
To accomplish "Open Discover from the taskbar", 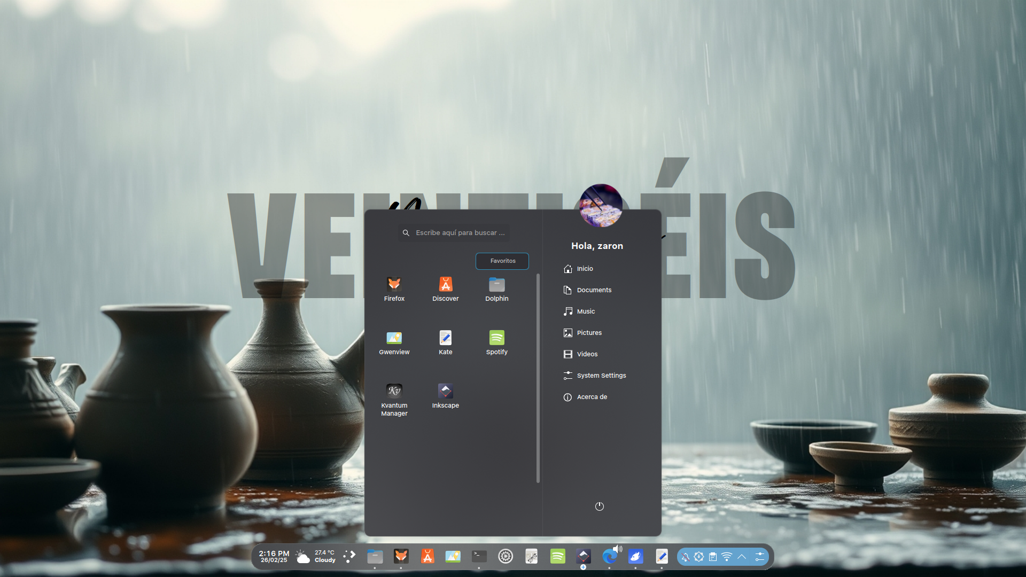I will [428, 557].
